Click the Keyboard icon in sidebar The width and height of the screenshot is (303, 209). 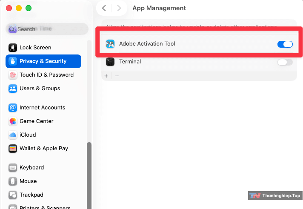pos(13,168)
